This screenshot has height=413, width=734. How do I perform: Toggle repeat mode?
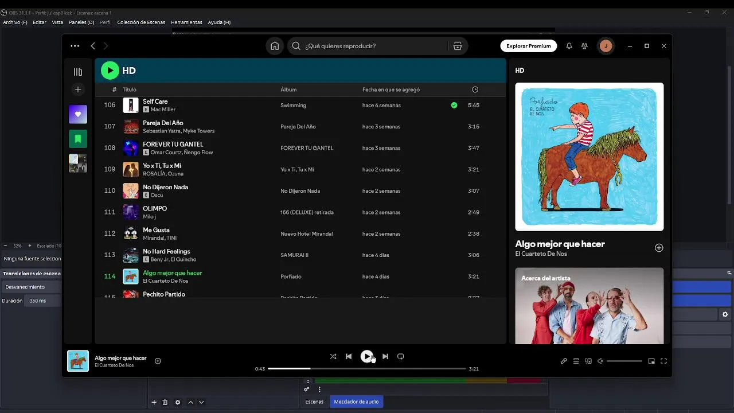pos(401,356)
